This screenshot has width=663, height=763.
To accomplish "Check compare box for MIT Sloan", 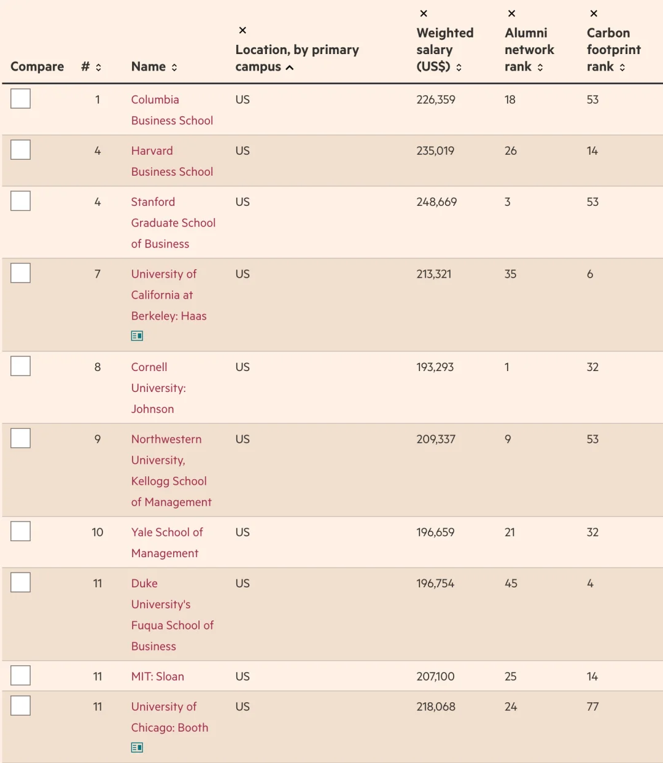I will click(21, 675).
